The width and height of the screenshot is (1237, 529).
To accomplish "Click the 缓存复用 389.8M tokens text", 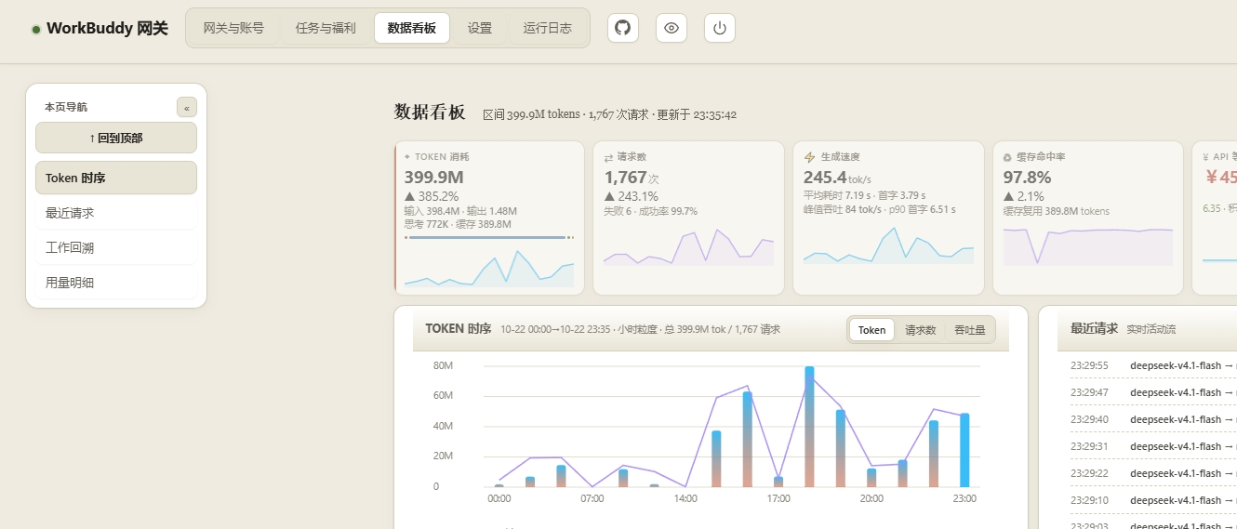I will tap(1057, 211).
